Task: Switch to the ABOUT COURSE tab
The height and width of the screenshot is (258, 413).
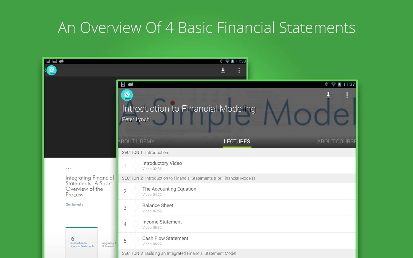Action: [x=336, y=141]
